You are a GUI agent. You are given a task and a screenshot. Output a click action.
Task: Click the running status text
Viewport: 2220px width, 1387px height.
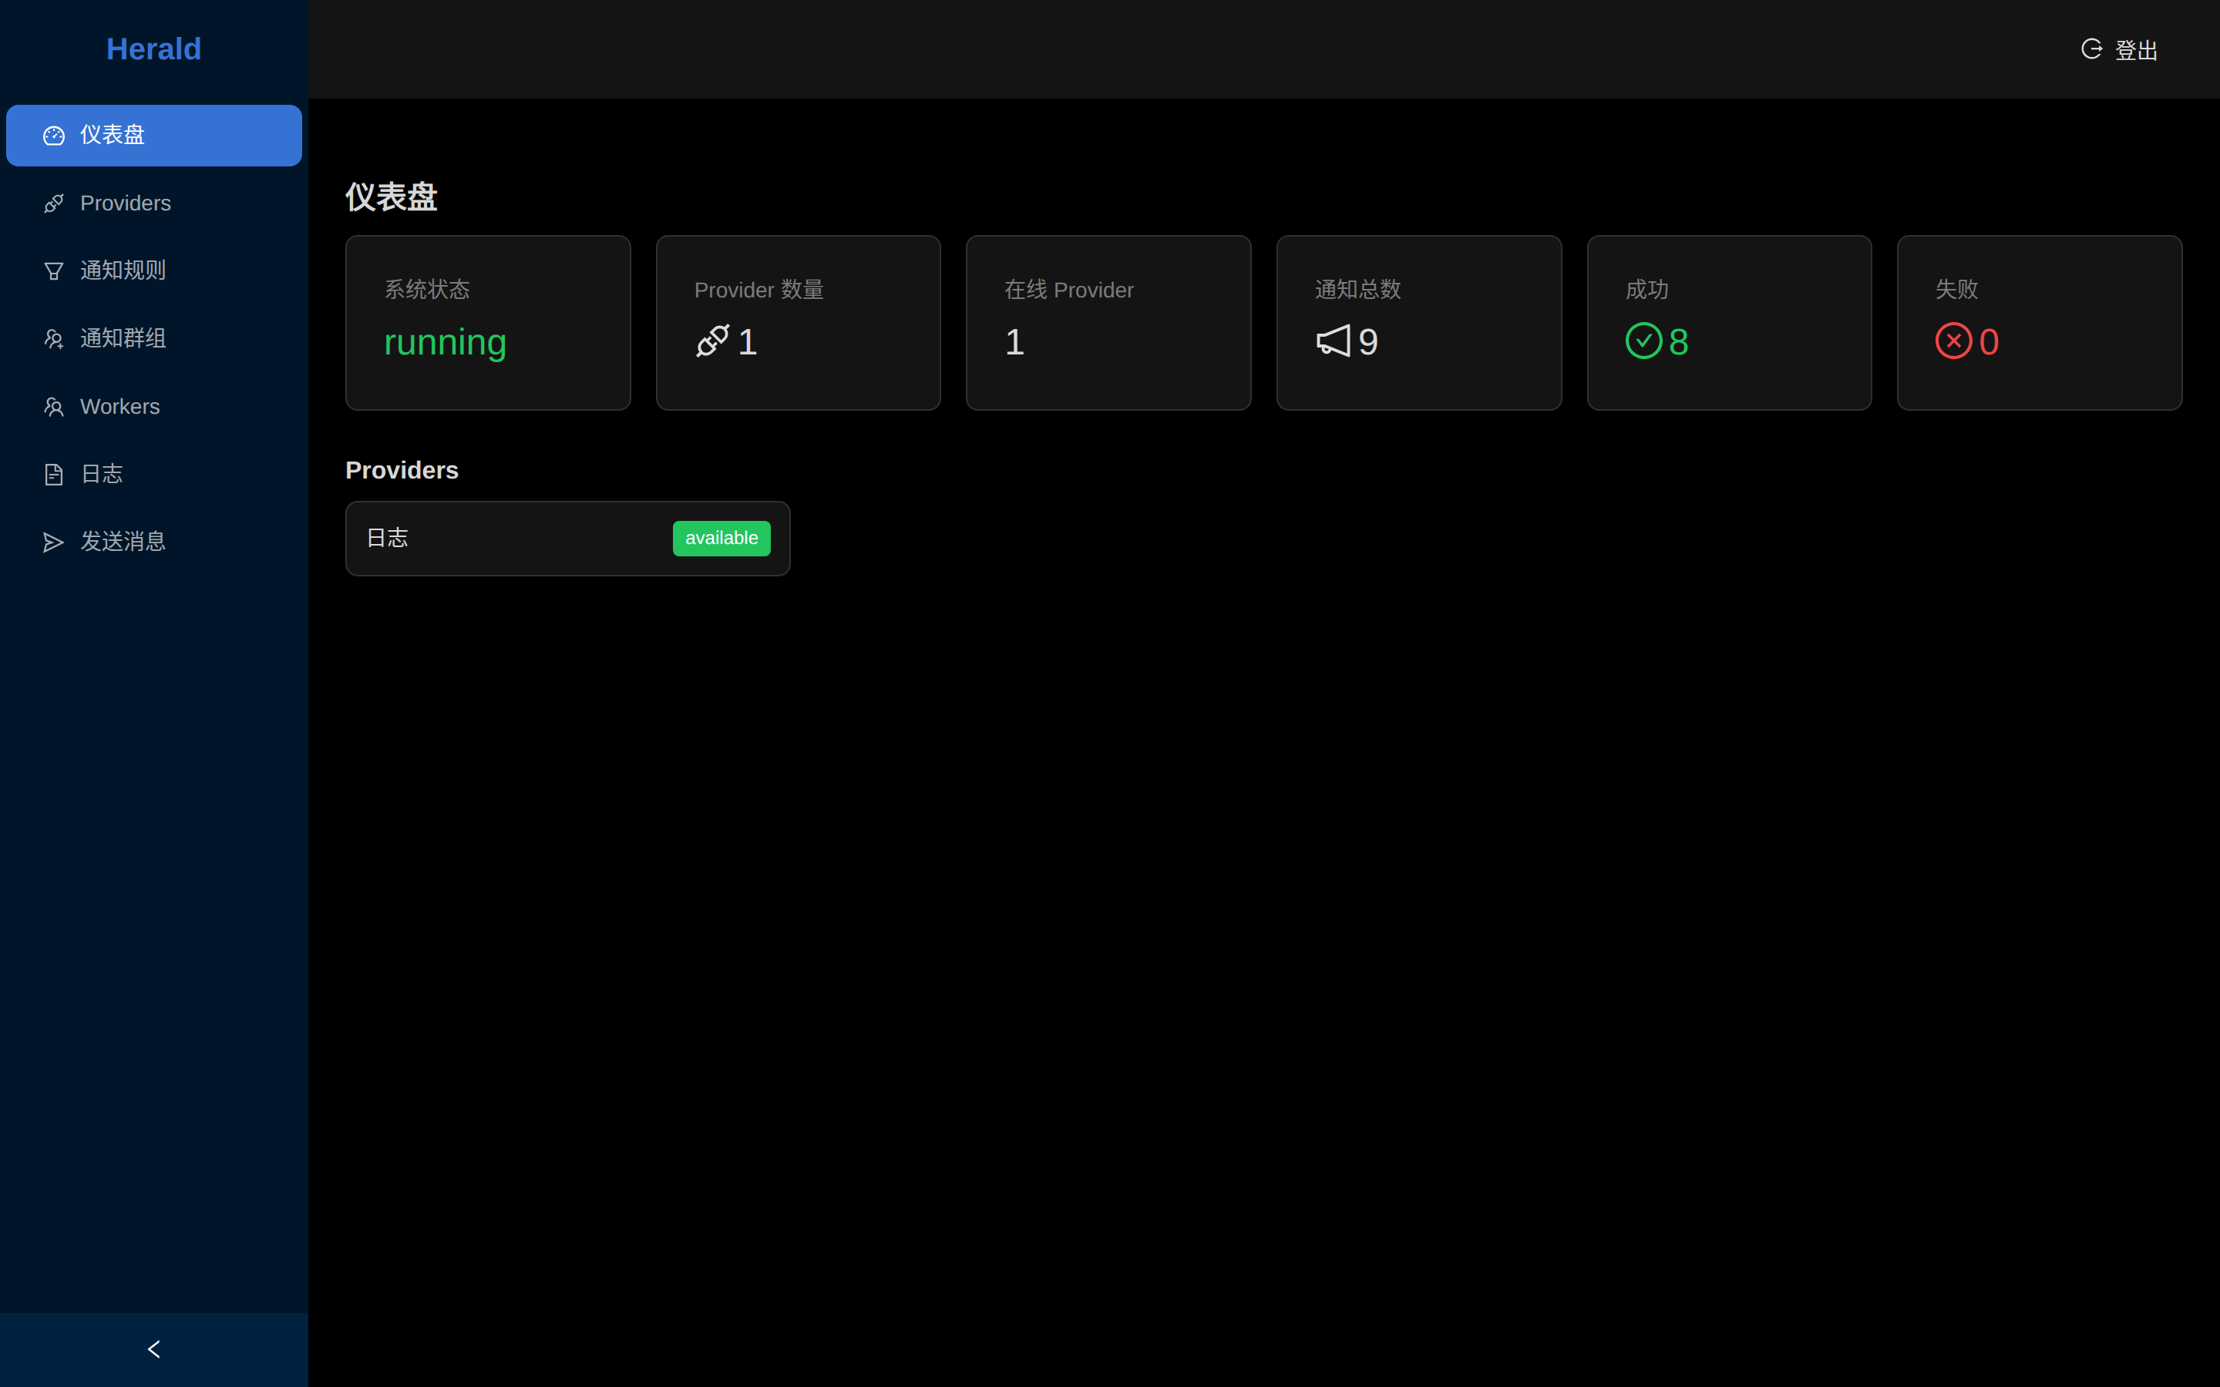pyautogui.click(x=445, y=342)
